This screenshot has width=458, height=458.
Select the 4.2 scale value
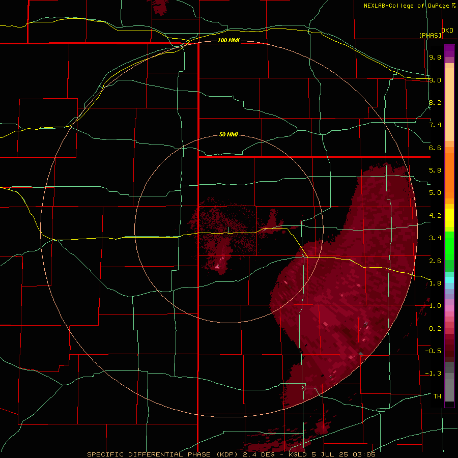tap(435, 216)
